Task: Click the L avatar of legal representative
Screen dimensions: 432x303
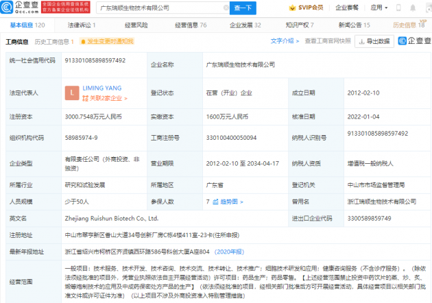Action: (72, 93)
